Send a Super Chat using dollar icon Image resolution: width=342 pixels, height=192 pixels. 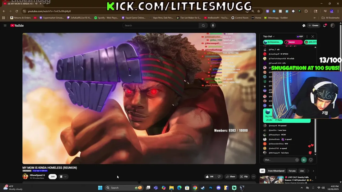point(304,160)
